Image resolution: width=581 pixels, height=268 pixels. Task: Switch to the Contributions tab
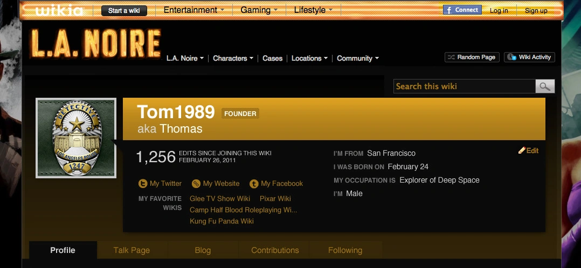point(275,250)
